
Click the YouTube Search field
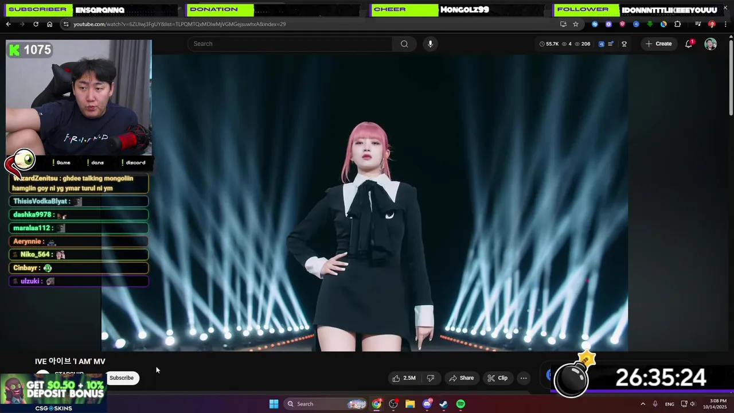tap(290, 44)
